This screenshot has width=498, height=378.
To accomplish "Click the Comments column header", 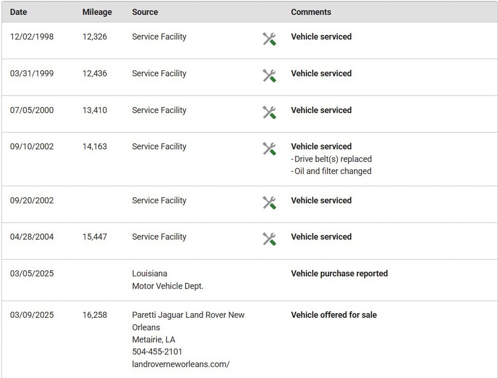I will (311, 12).
